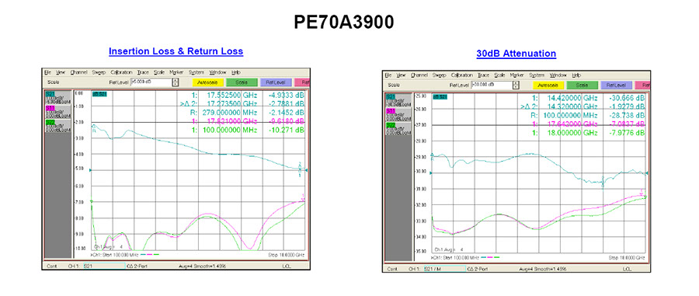Open Trace menu in Insertion Loss window

click(x=143, y=72)
